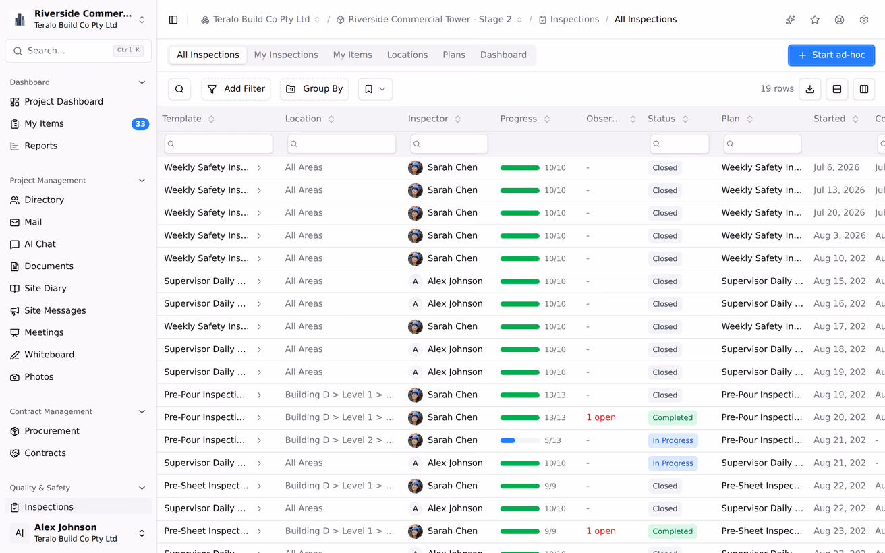Go to Site Diary
This screenshot has height=553, width=885.
coord(78,288)
